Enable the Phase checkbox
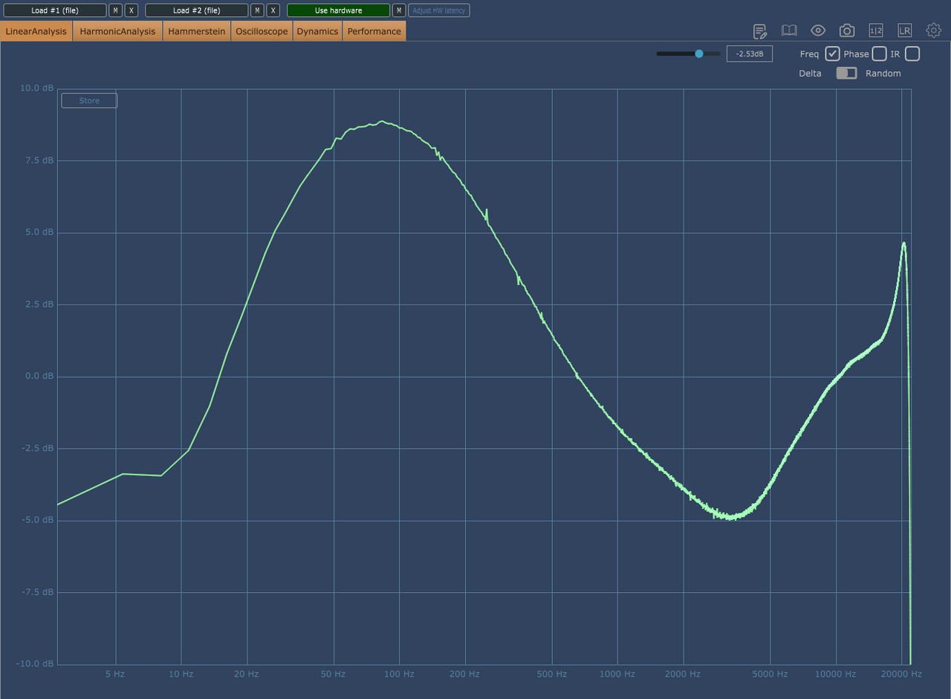Viewport: 951px width, 699px height. 879,54
